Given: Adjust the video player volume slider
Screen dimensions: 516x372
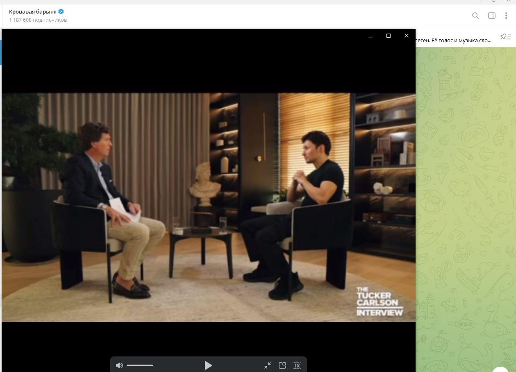Looking at the screenshot, I should click(x=140, y=365).
